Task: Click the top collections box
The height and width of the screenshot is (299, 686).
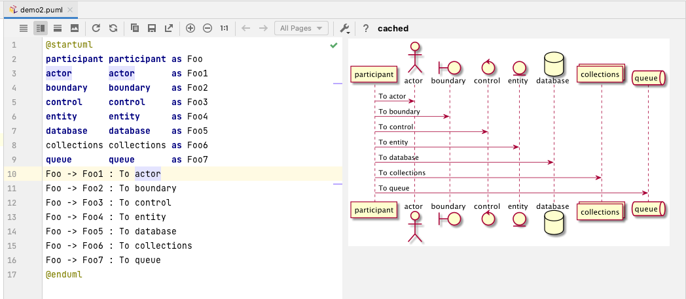Action: click(x=601, y=74)
